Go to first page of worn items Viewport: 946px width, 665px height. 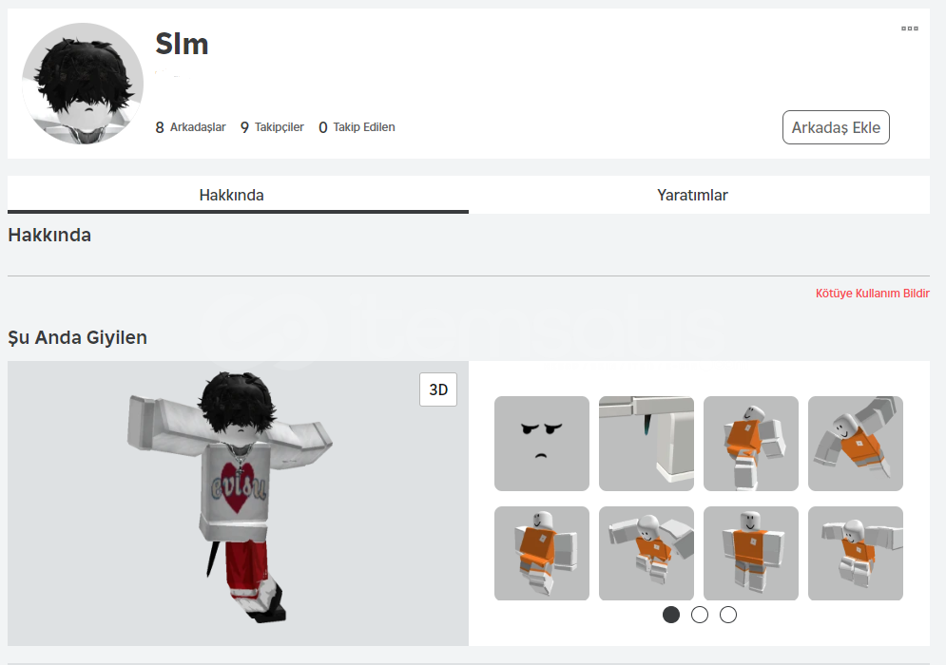pyautogui.click(x=671, y=615)
